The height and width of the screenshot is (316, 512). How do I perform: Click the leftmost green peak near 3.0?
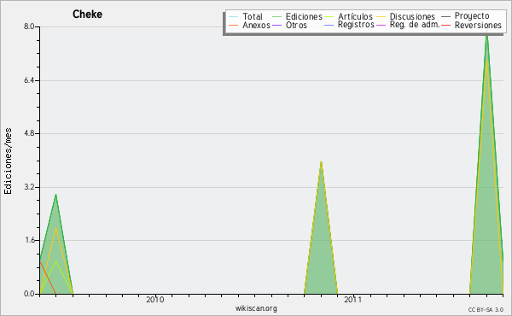(56, 195)
